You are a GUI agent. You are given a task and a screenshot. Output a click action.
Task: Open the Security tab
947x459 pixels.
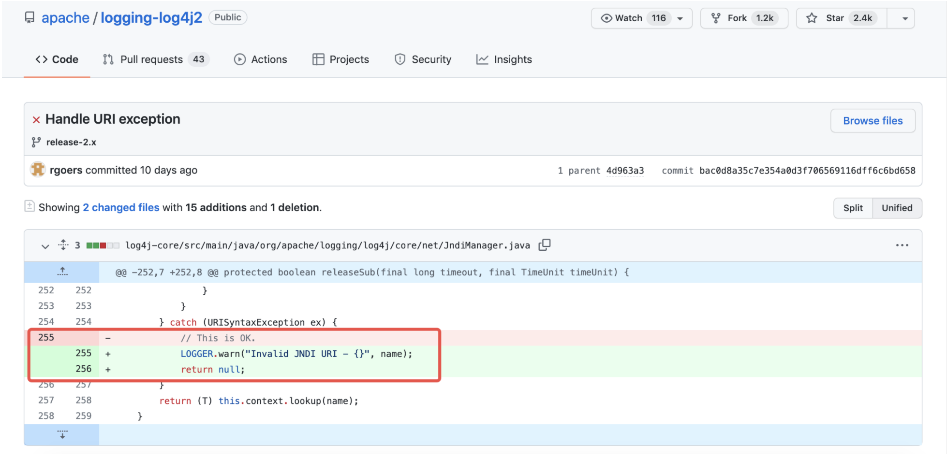[x=423, y=59]
